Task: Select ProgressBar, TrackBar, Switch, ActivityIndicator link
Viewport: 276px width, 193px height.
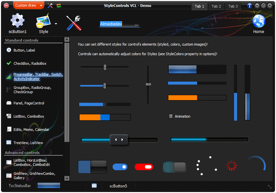Action: coord(38,76)
